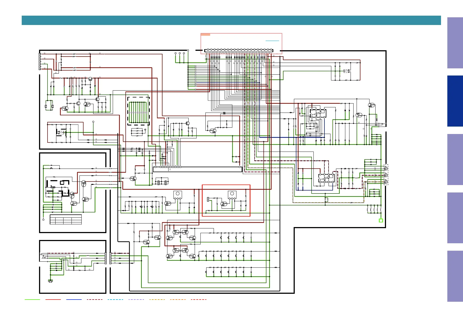Click the green connector symbol in the bottom-left board

click(50, 281)
